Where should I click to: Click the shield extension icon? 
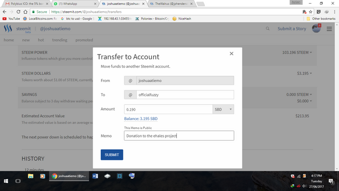pyautogui.click(x=319, y=12)
